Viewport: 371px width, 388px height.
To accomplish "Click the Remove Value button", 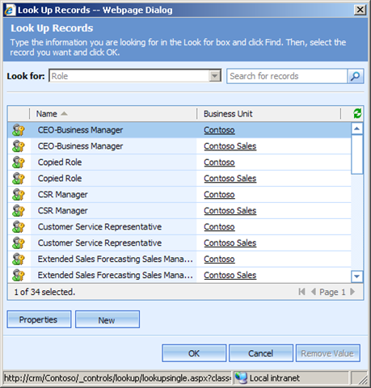I will (327, 353).
